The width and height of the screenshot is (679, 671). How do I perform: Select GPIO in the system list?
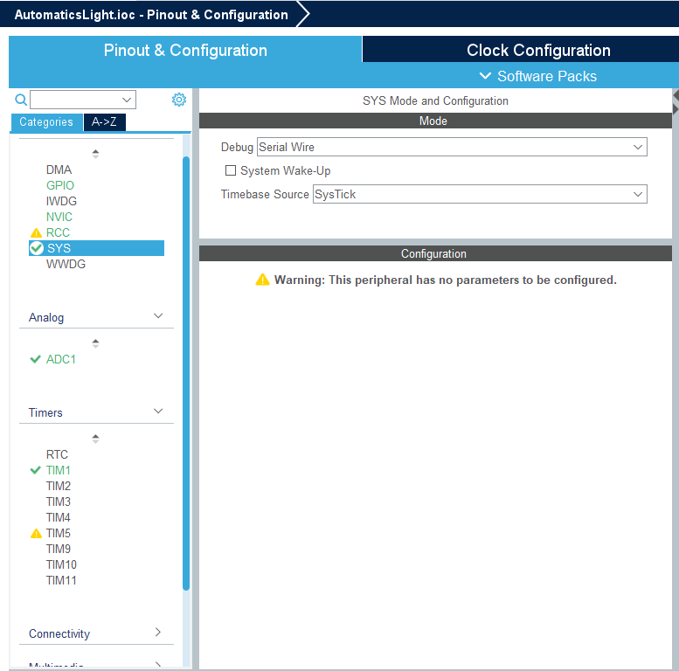(60, 185)
